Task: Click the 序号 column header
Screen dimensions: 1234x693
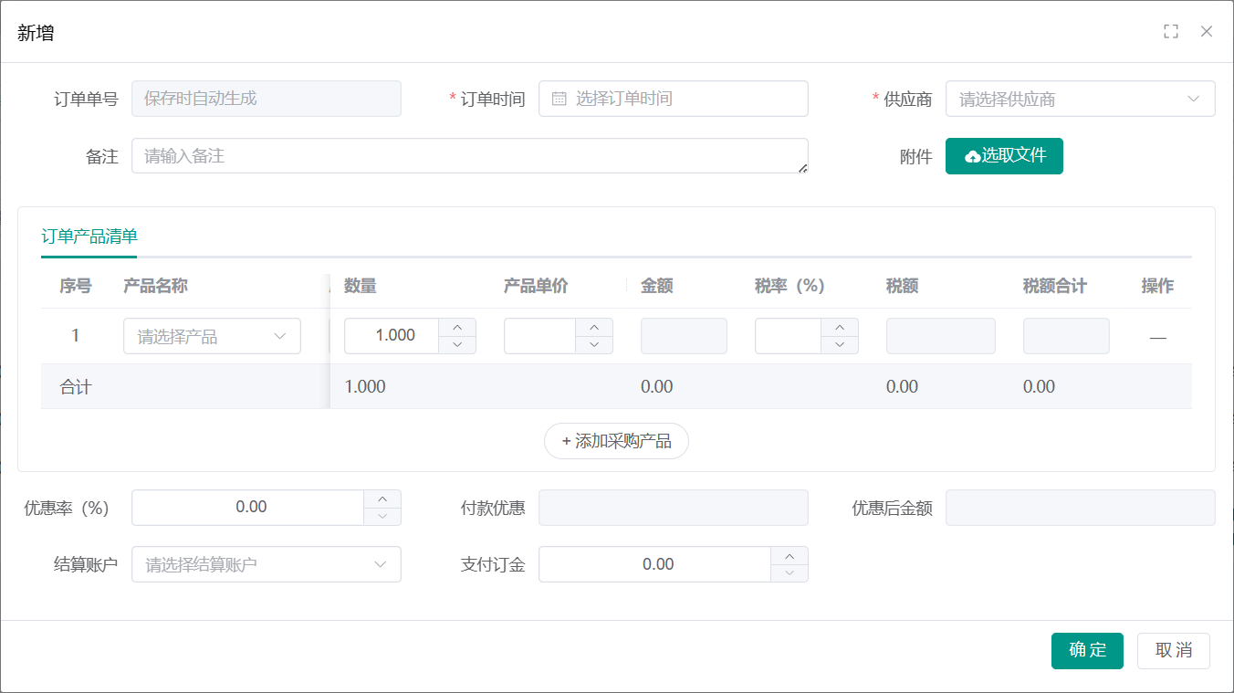Action: coord(76,286)
